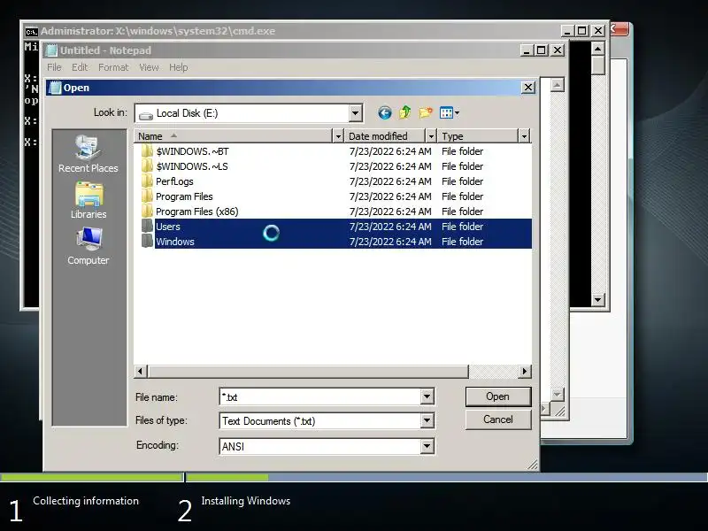The image size is (708, 531).
Task: Select the PerfLogs folder name
Action: click(x=174, y=181)
